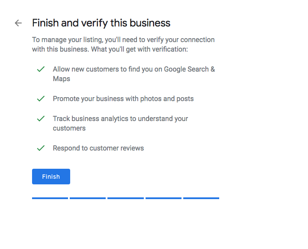Image resolution: width=308 pixels, height=249 pixels.
Task: Click checkmark next to photos and posts
Action: pos(41,99)
